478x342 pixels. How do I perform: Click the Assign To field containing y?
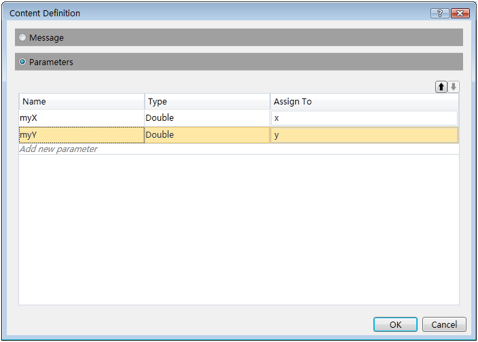[364, 135]
